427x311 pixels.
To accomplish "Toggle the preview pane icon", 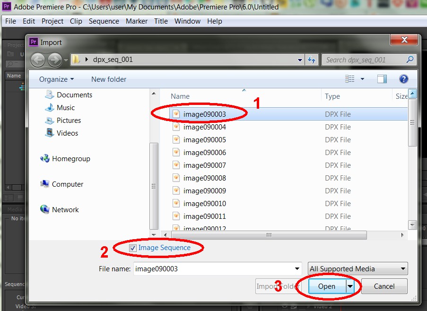I will pyautogui.click(x=382, y=79).
